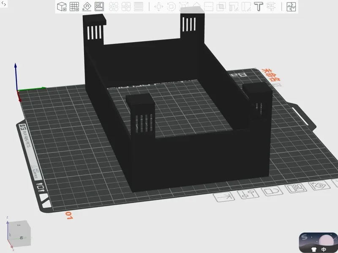Click the view orientation cube
Image resolution: width=338 pixels, height=253 pixels.
click(x=19, y=234)
